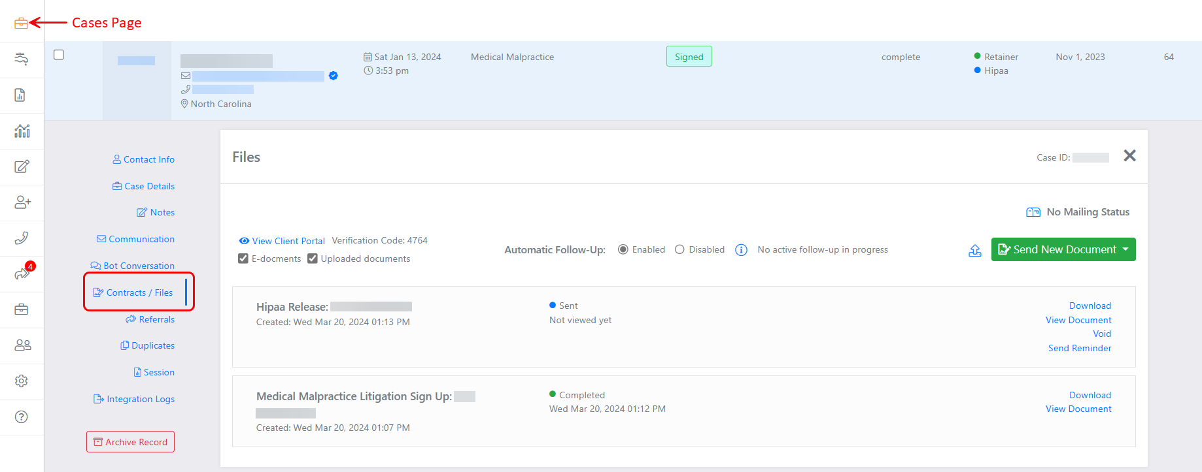Click the phone icon in left sidebar
Viewport: 1202px width, 472px height.
(x=22, y=238)
